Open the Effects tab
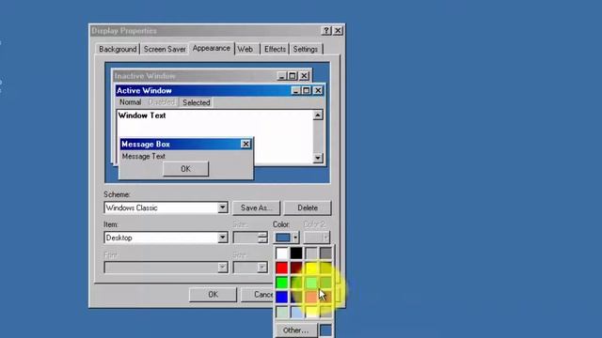Screen dimensions: 602x338 tap(275, 49)
